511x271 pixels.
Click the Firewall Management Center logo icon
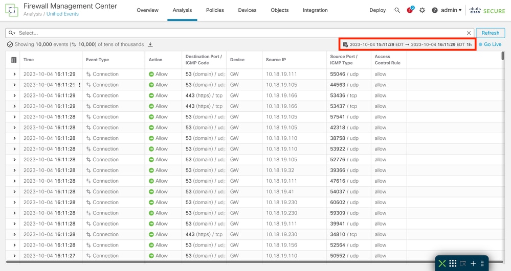point(12,10)
